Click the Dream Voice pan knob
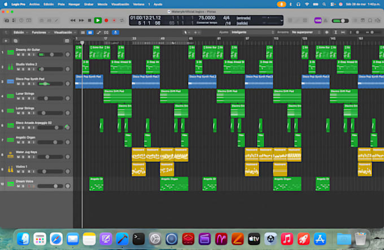Viewport: 384px width, 250px height. [68, 186]
